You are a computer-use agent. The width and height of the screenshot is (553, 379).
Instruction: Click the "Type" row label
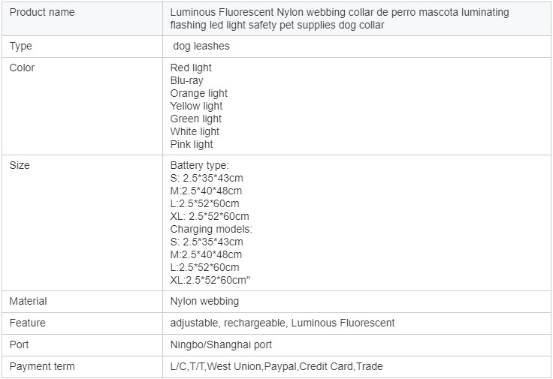pyautogui.click(x=21, y=46)
